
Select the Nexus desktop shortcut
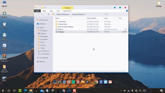(4, 79)
